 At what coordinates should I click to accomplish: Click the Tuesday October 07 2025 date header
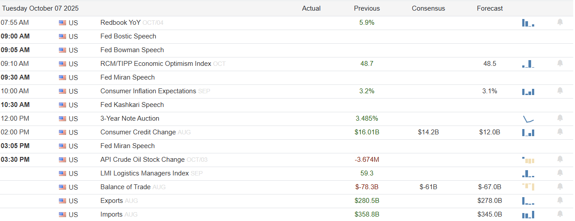(41, 8)
